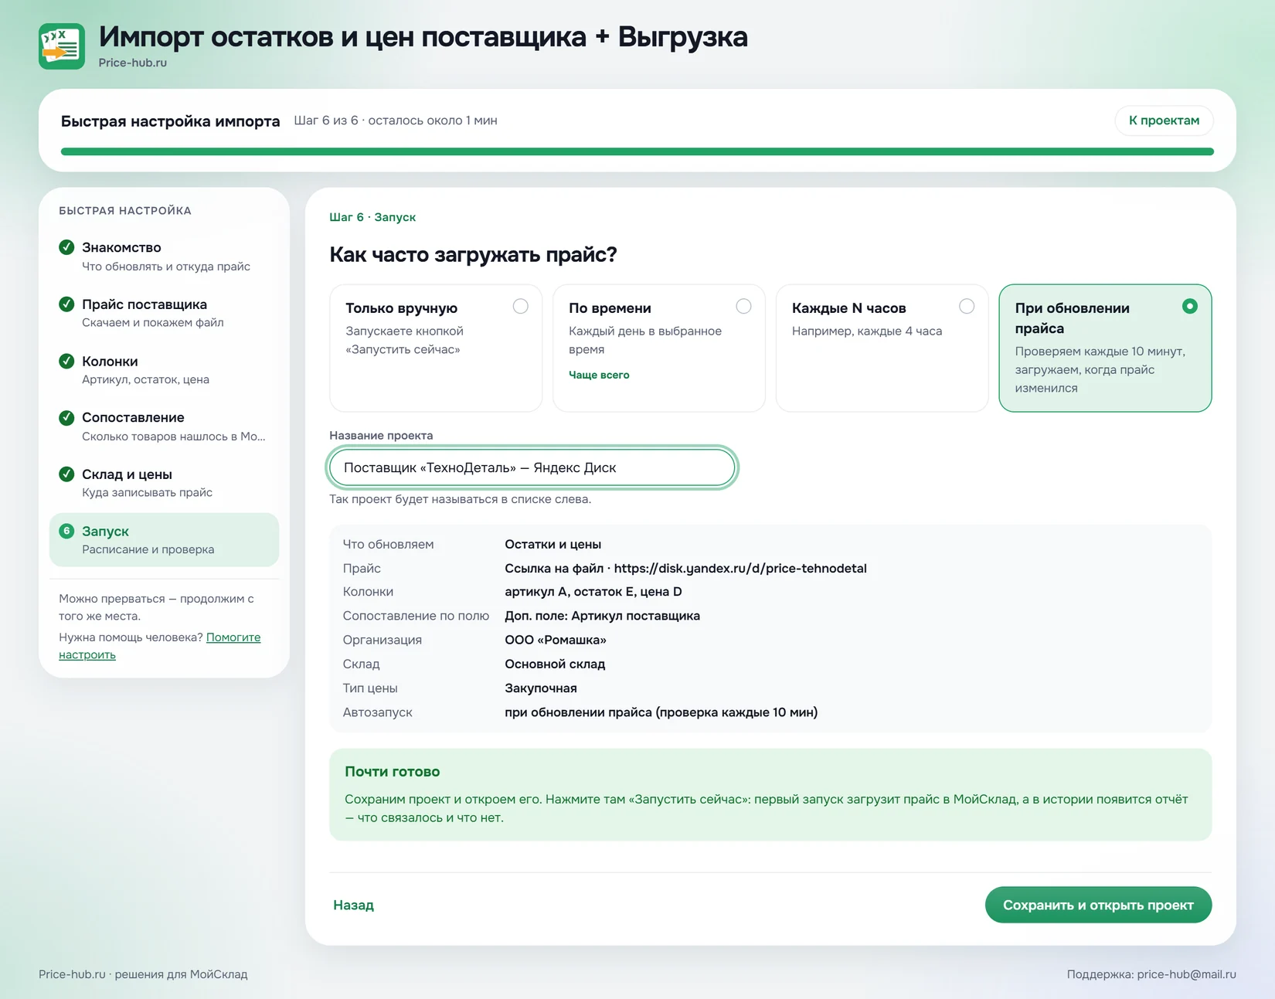Click the ООО «Ромашка» organization value
Viewport: 1275px width, 999px height.
[x=556, y=640]
